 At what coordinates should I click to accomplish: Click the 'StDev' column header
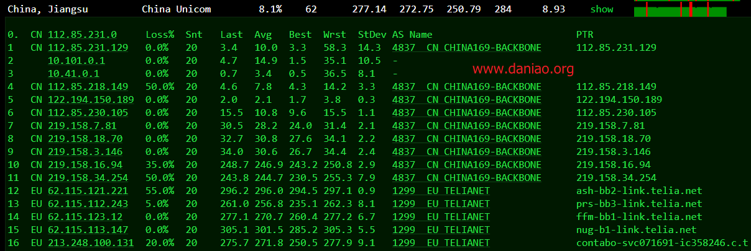(372, 35)
